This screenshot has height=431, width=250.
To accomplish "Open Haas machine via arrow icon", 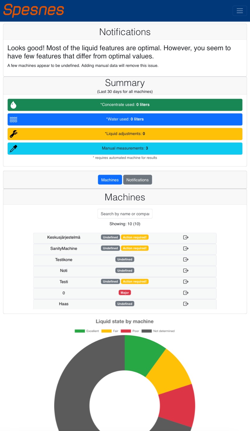I will [186, 304].
